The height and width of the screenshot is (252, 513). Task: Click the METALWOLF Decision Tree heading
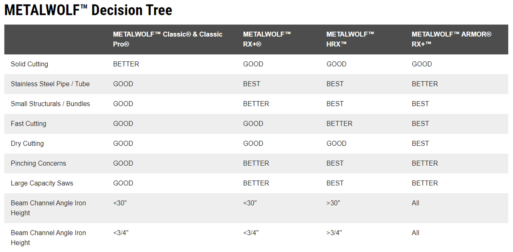tap(88, 10)
